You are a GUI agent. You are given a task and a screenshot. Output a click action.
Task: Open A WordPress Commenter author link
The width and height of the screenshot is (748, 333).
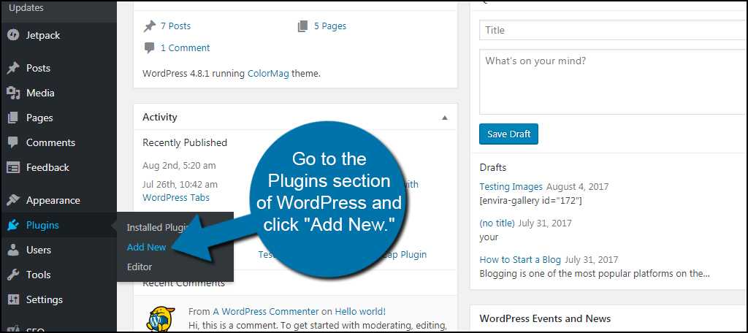pos(265,312)
